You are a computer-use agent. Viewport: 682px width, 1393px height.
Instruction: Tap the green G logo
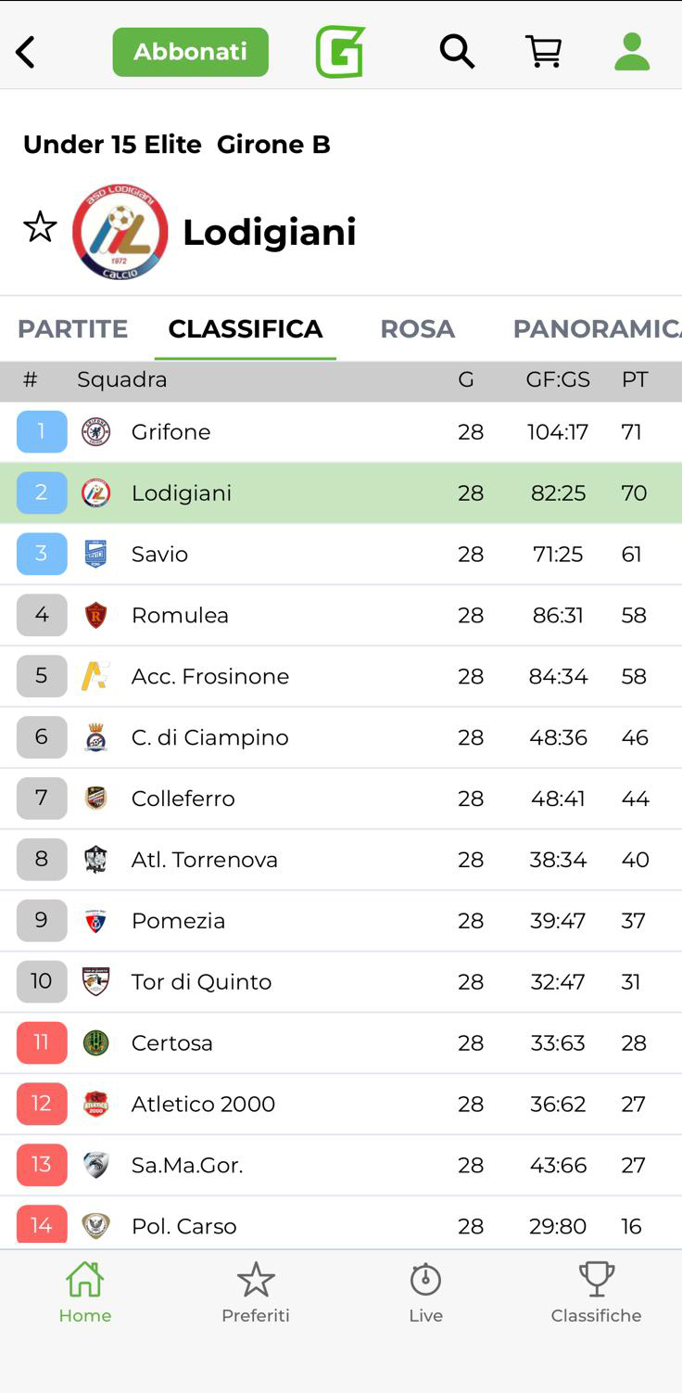pyautogui.click(x=340, y=52)
